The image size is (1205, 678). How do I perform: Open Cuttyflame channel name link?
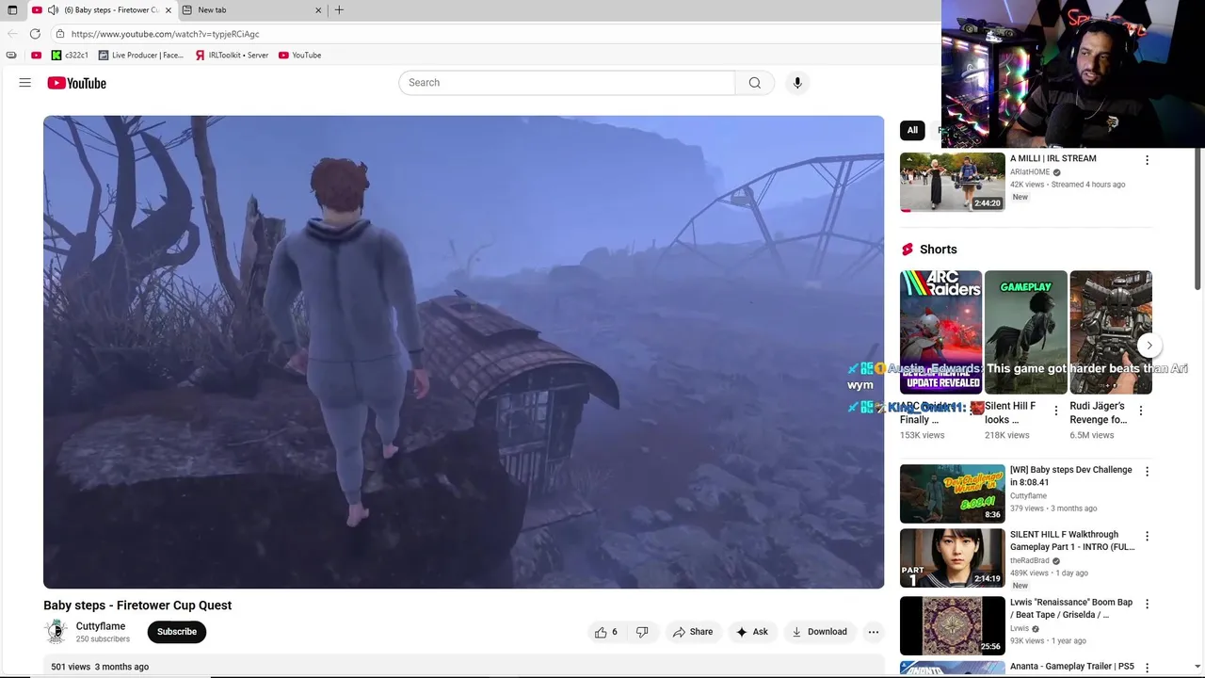[x=101, y=626]
